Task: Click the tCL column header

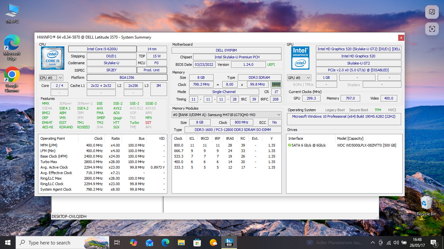Action: click(192, 138)
